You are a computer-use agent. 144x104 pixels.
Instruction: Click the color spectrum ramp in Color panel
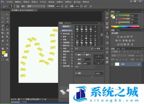click(125, 27)
